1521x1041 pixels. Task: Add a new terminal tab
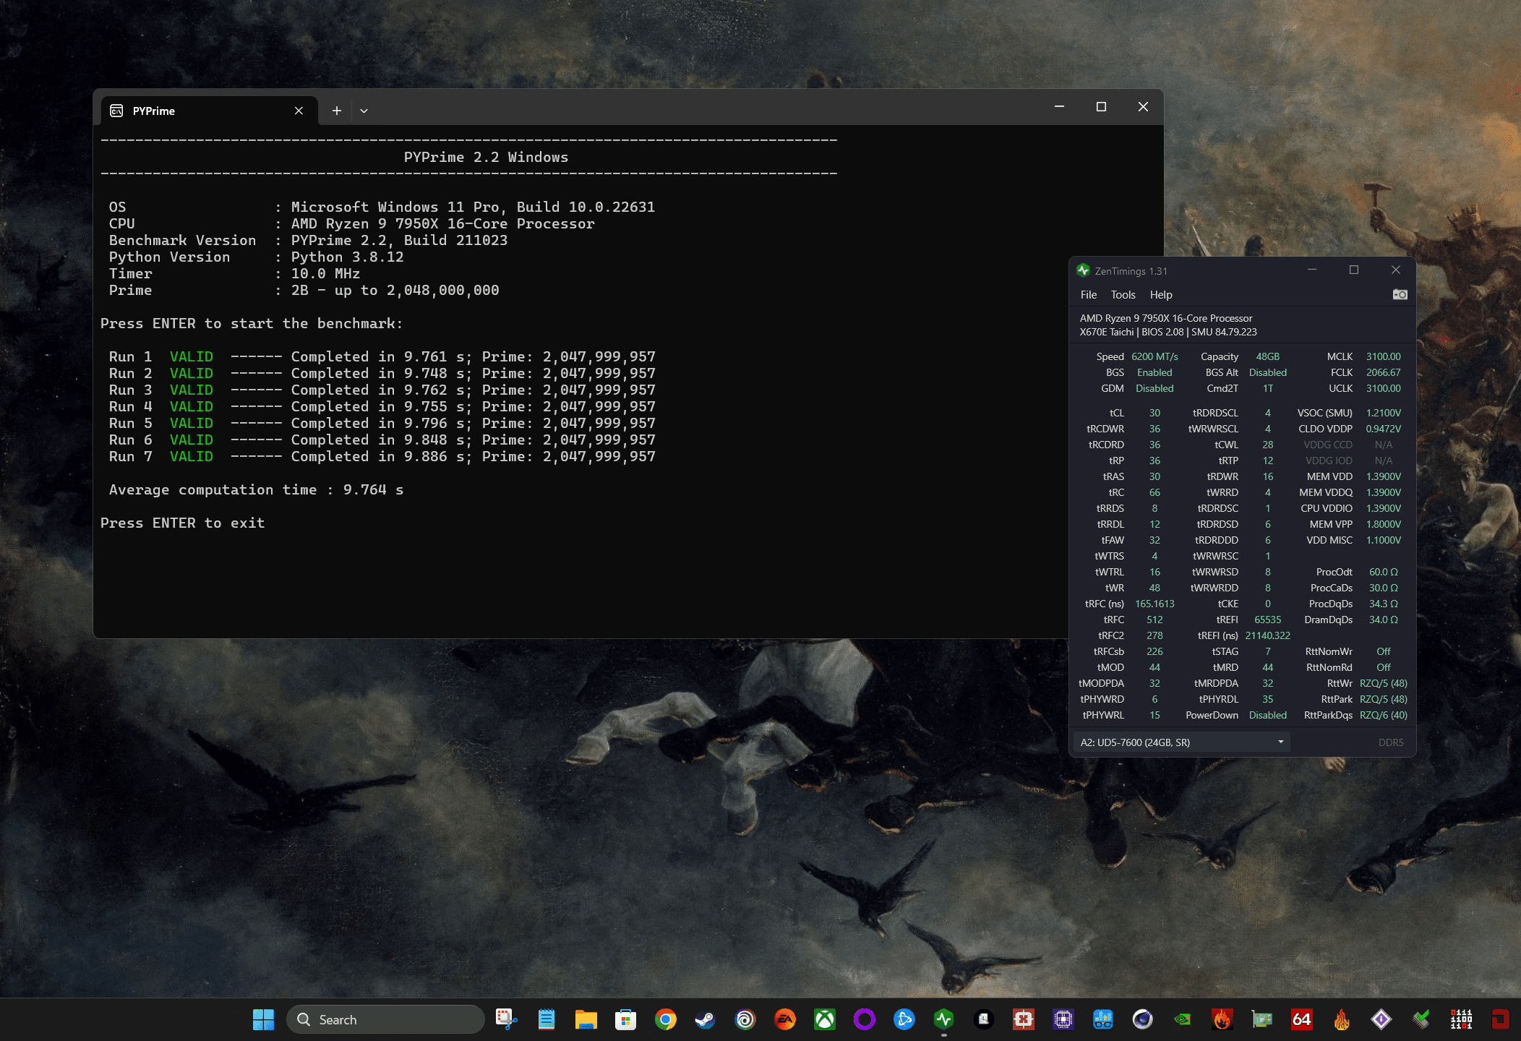[x=336, y=111]
